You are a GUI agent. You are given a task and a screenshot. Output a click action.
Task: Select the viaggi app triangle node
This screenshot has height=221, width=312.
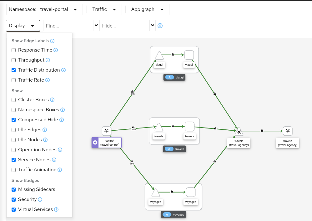(159, 55)
